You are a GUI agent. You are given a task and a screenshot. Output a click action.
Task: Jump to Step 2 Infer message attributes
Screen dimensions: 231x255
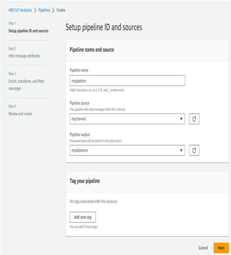pos(24,56)
